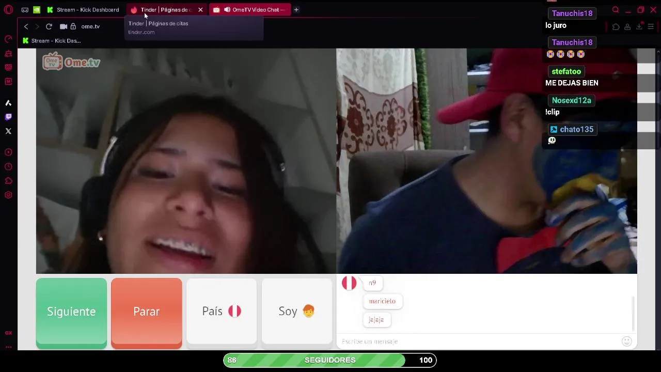
Task: Open Easy Setup sliders icon in toolbar
Action: coord(652,27)
